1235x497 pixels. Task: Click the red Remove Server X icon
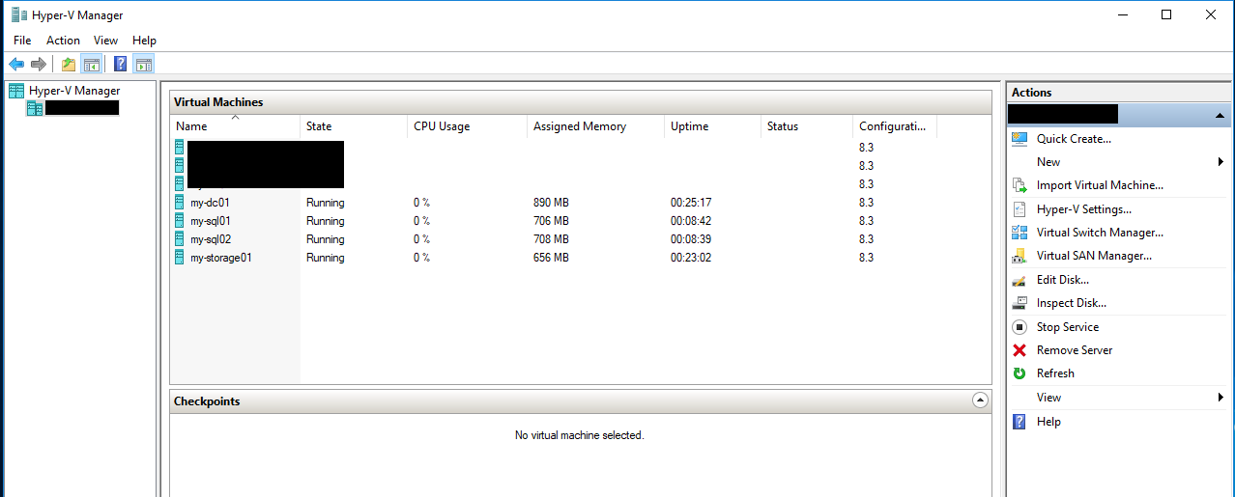coord(1019,350)
